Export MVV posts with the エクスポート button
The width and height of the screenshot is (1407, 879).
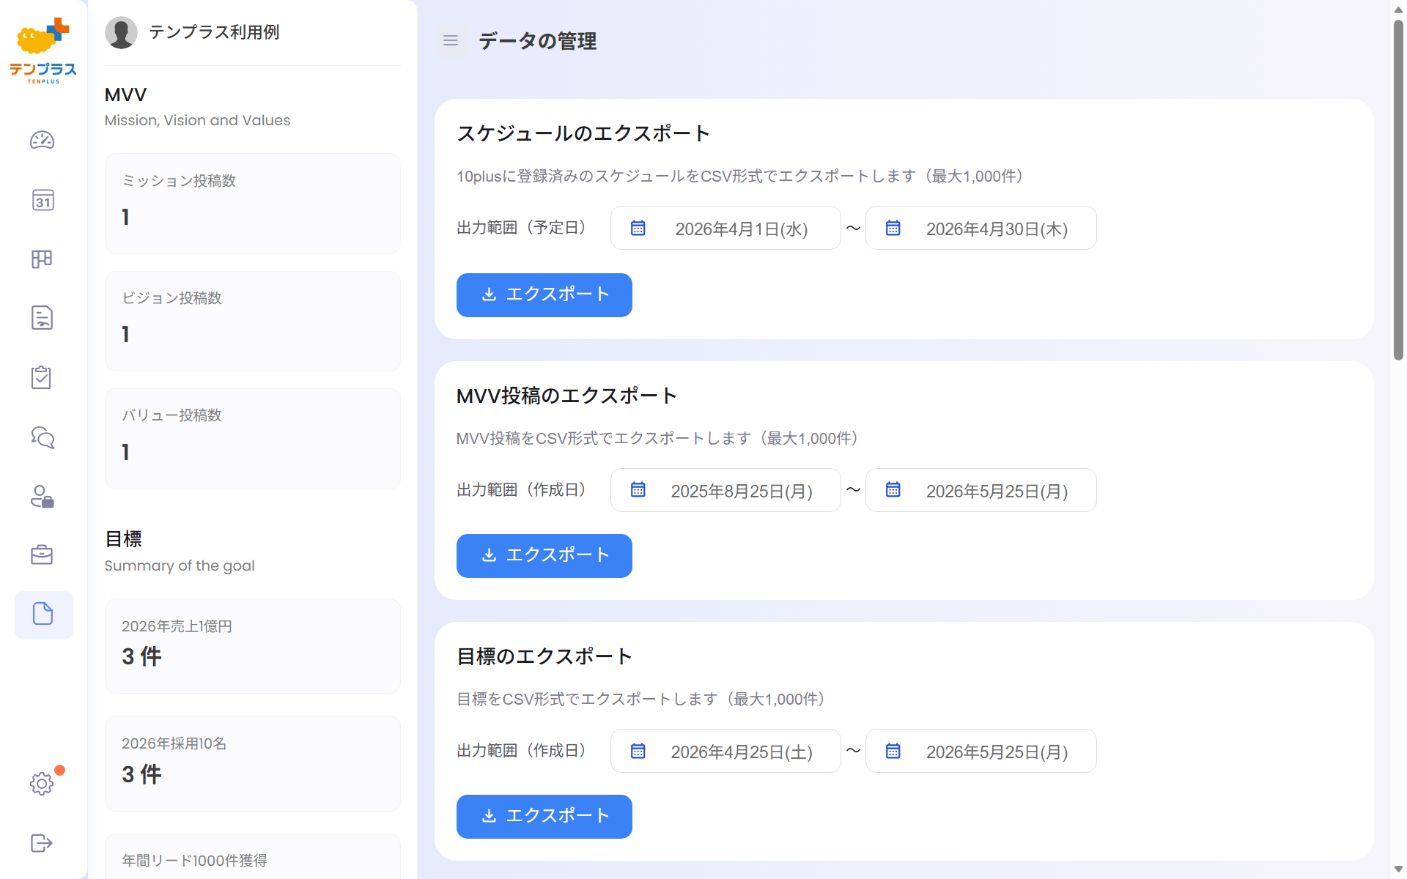tap(544, 556)
